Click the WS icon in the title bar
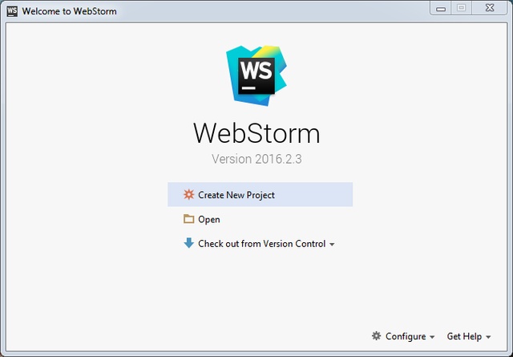513x357 pixels. tap(11, 11)
